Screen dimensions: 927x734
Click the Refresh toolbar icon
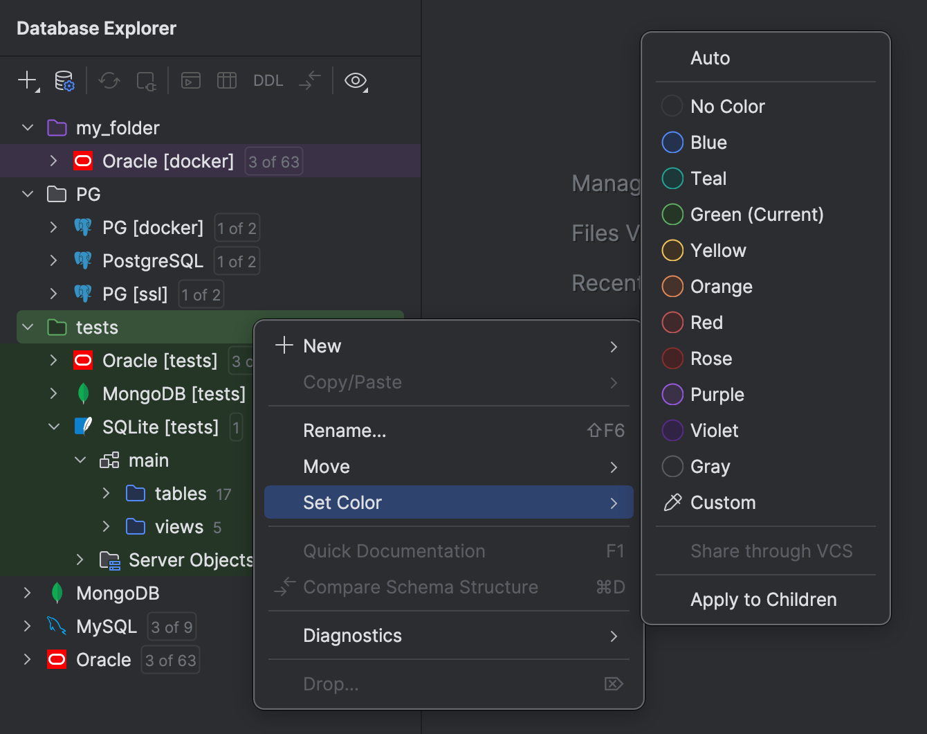109,81
